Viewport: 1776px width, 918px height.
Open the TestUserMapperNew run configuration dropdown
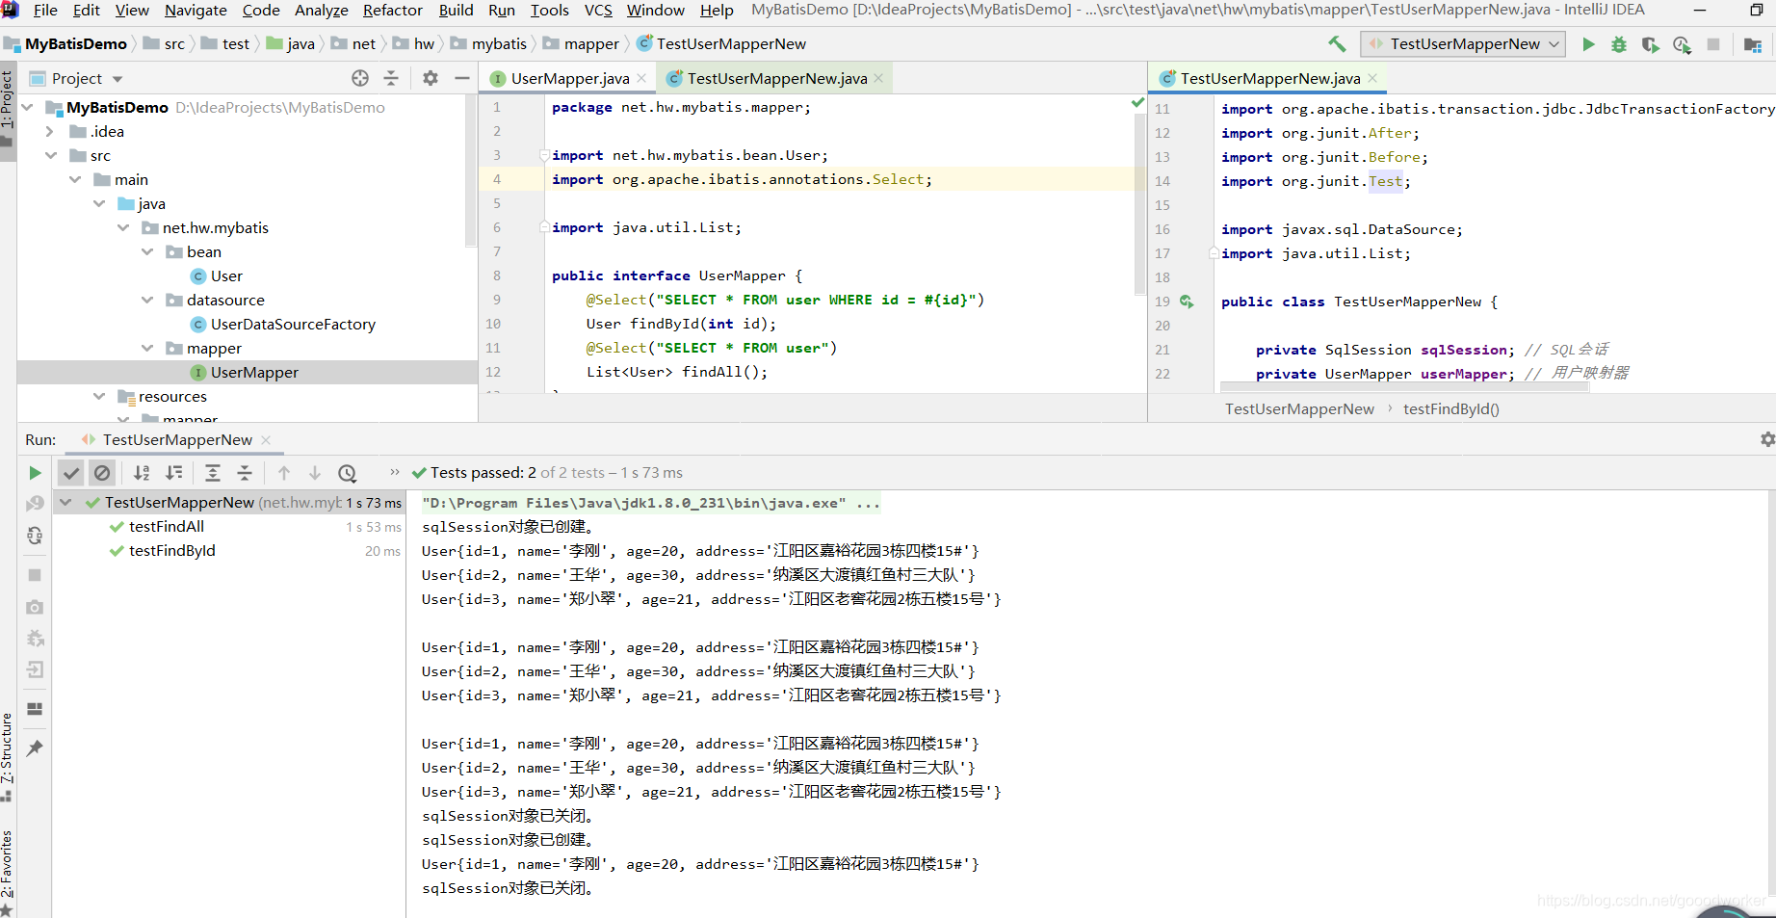[x=1461, y=44]
